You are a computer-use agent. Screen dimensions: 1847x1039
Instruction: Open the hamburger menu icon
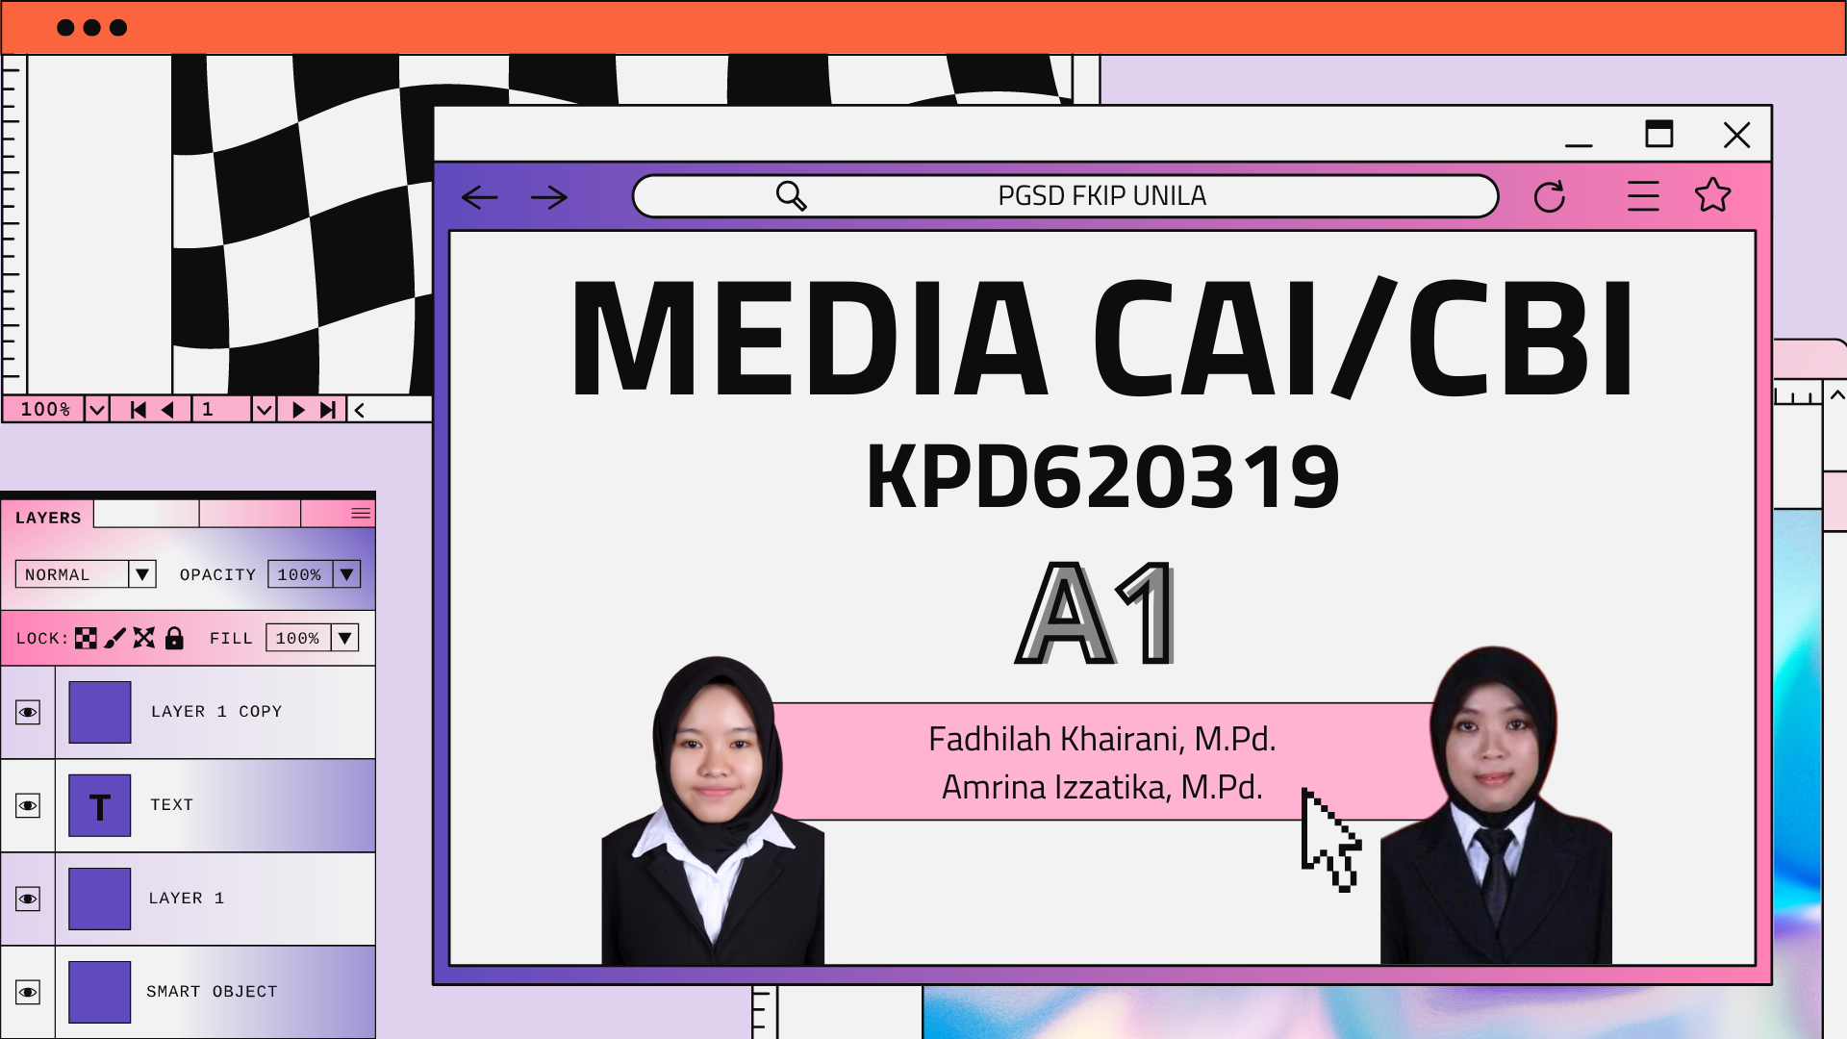1643,196
